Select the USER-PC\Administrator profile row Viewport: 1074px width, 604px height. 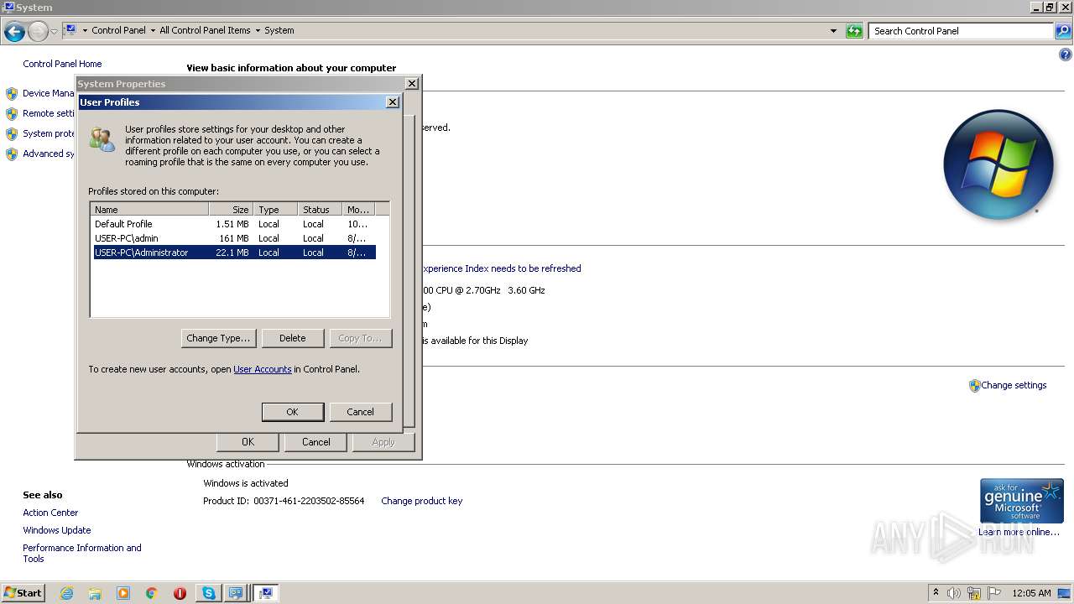pyautogui.click(x=234, y=253)
